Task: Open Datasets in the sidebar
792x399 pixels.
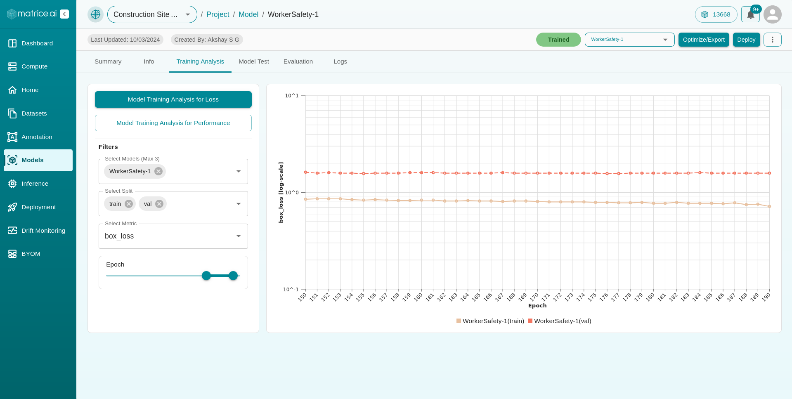Action: pos(38,113)
